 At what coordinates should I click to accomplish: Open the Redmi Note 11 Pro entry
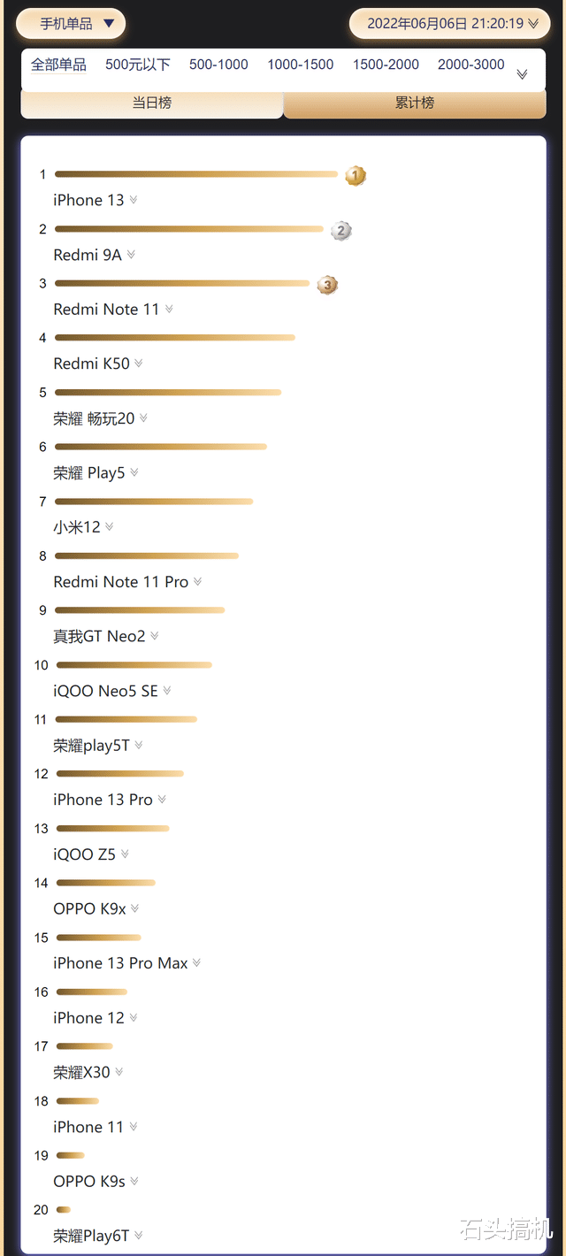tap(121, 582)
